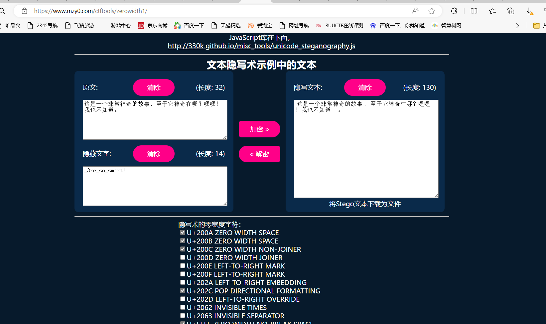Click the 原文 resize grip handle
Viewport: 546px width, 324px height.
point(225,137)
